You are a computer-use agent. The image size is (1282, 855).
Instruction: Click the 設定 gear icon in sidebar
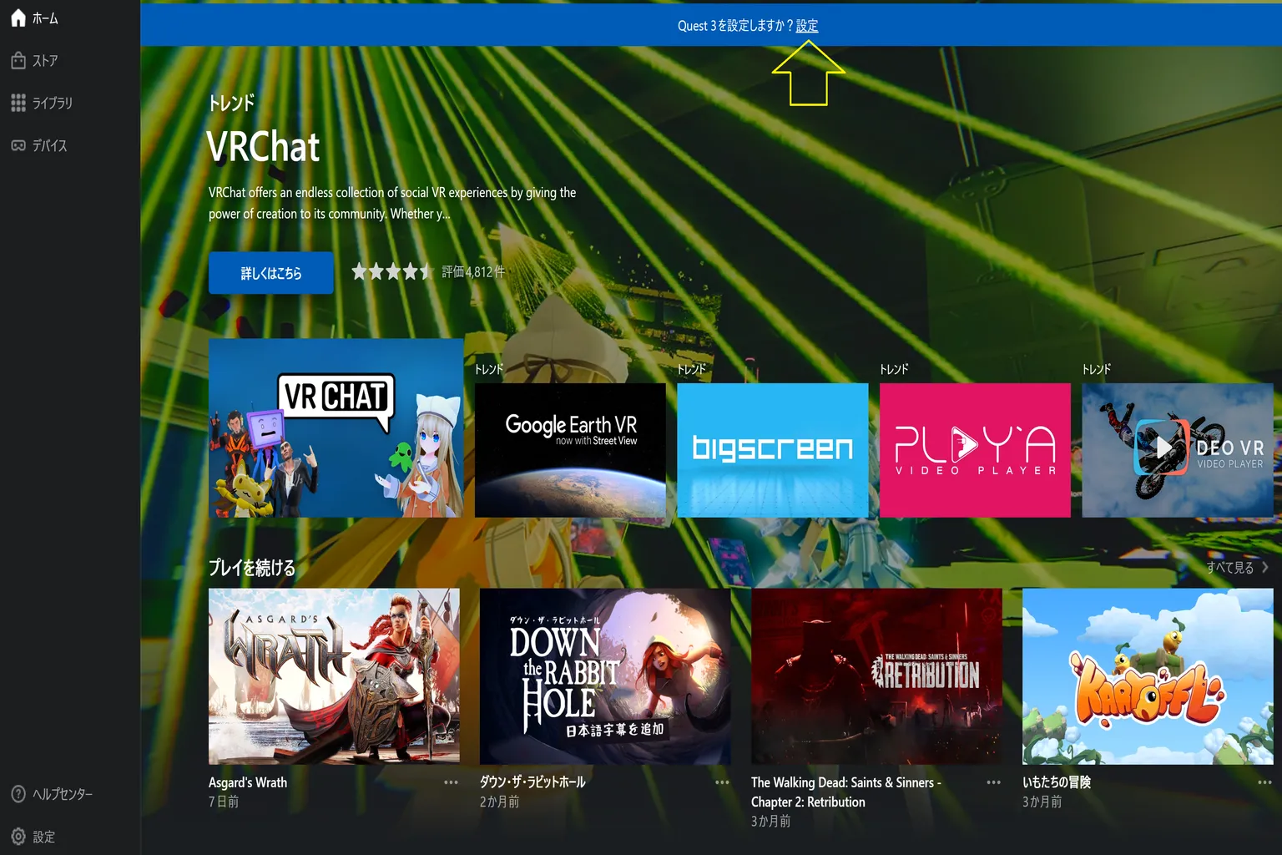click(18, 837)
